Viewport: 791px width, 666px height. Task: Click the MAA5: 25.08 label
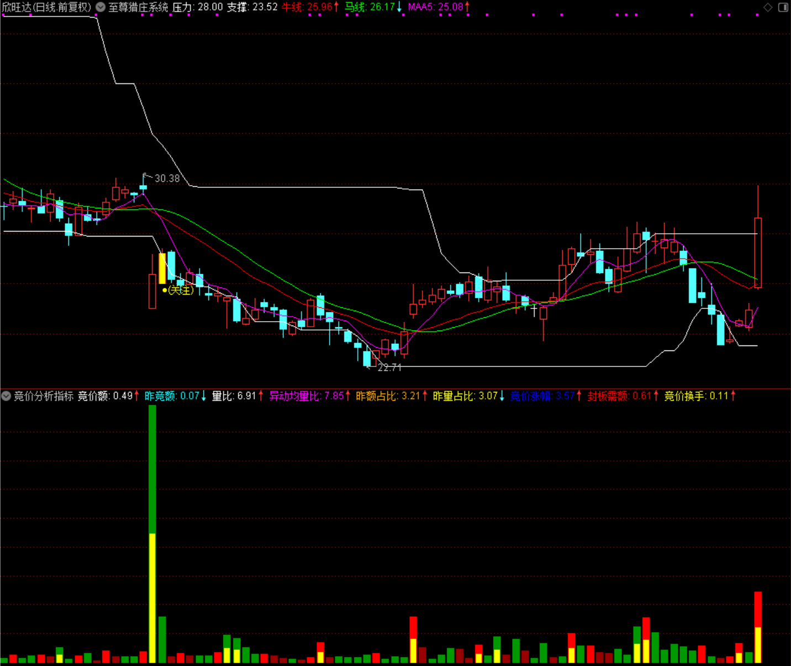tap(435, 7)
